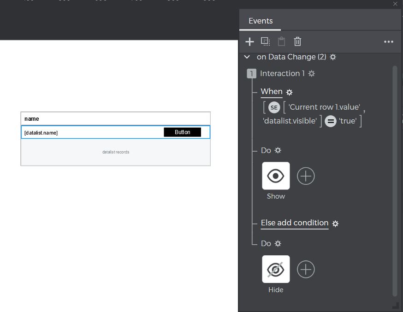Select the [datalist.name] cell

tap(41, 133)
